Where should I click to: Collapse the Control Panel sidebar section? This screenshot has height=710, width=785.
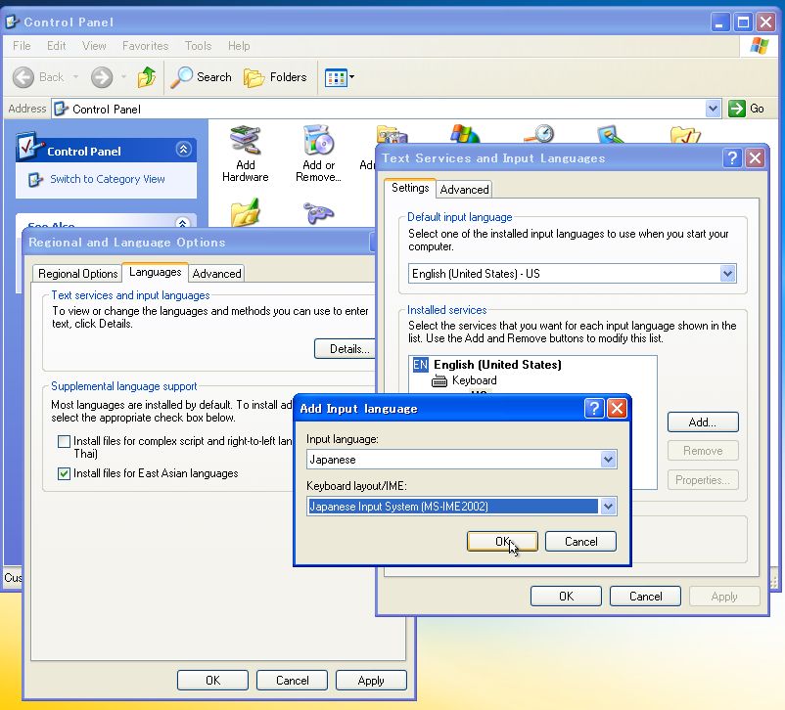[x=183, y=149]
